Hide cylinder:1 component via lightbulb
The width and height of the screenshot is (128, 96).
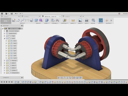coord(7,70)
